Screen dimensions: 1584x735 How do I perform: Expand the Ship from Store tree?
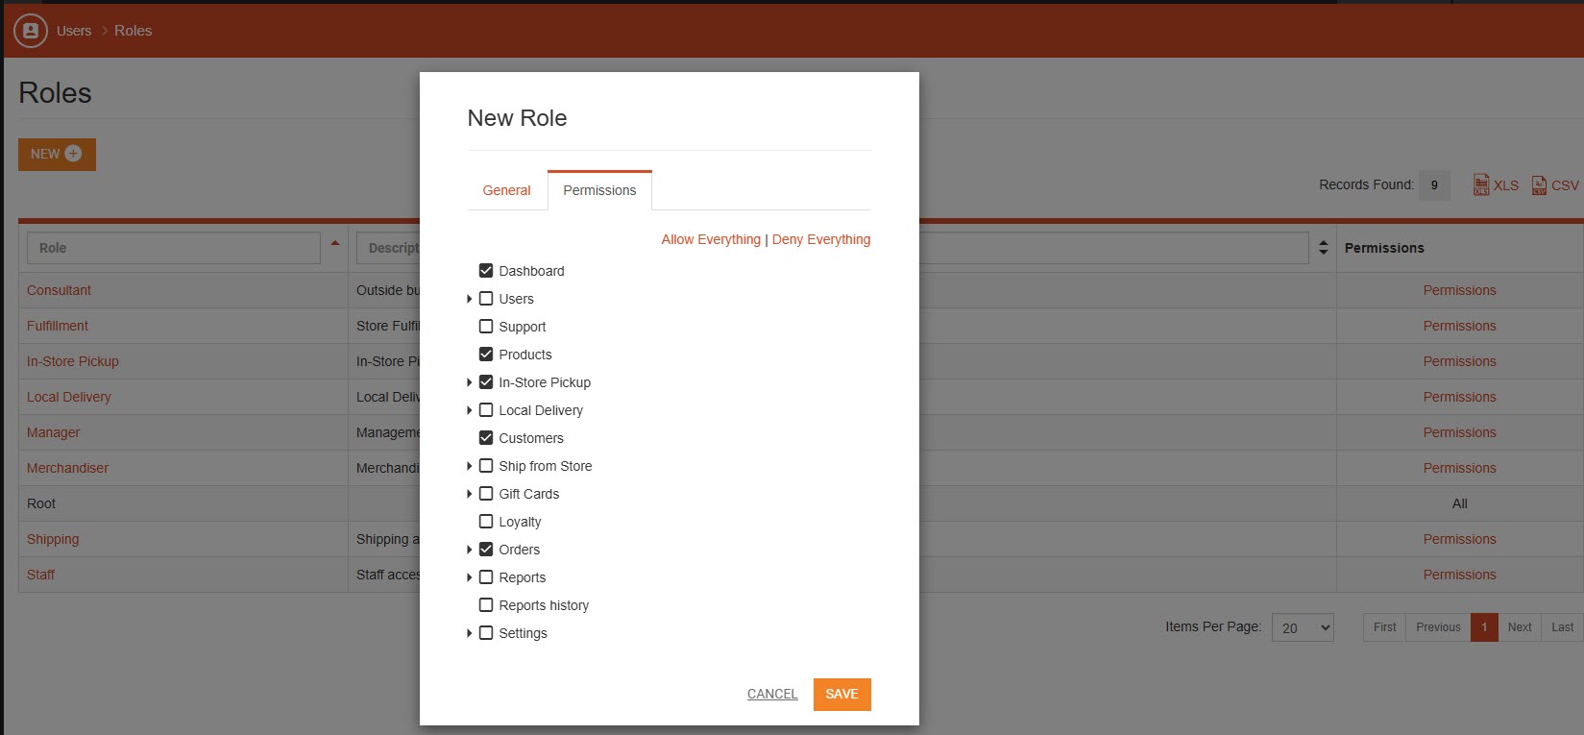(x=470, y=466)
